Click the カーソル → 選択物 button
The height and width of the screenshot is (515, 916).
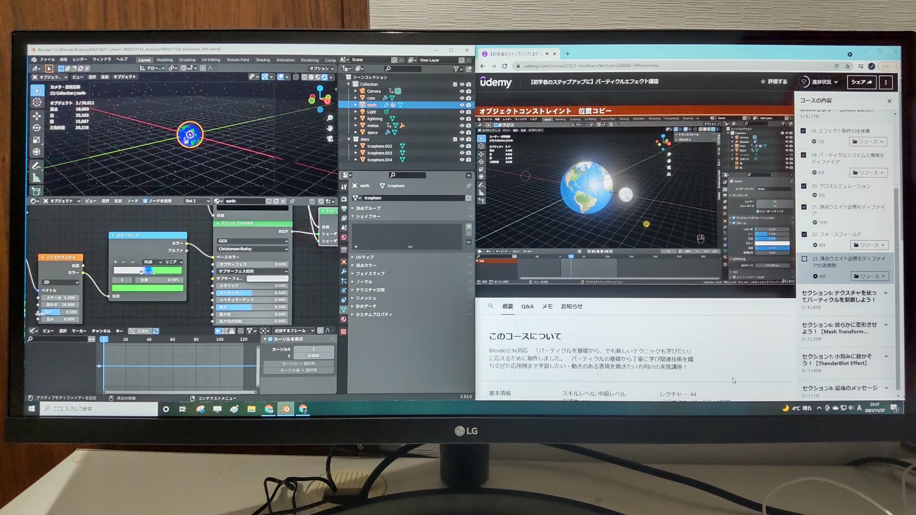click(299, 364)
